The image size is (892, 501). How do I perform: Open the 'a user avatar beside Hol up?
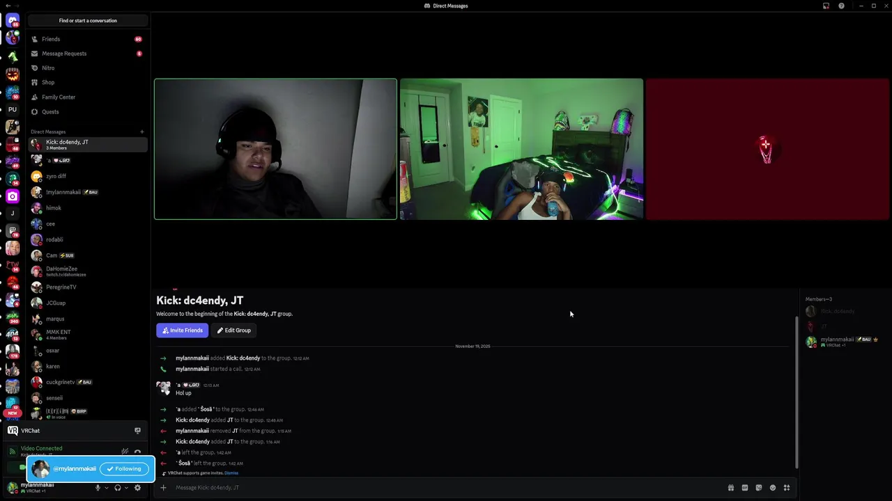pos(163,388)
